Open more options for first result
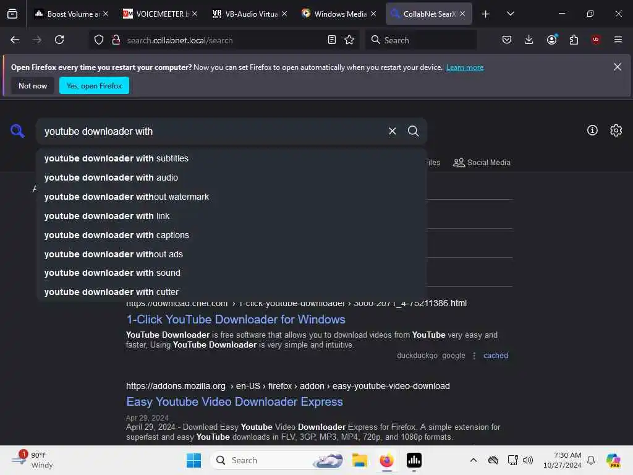This screenshot has height=475, width=633. (474, 356)
